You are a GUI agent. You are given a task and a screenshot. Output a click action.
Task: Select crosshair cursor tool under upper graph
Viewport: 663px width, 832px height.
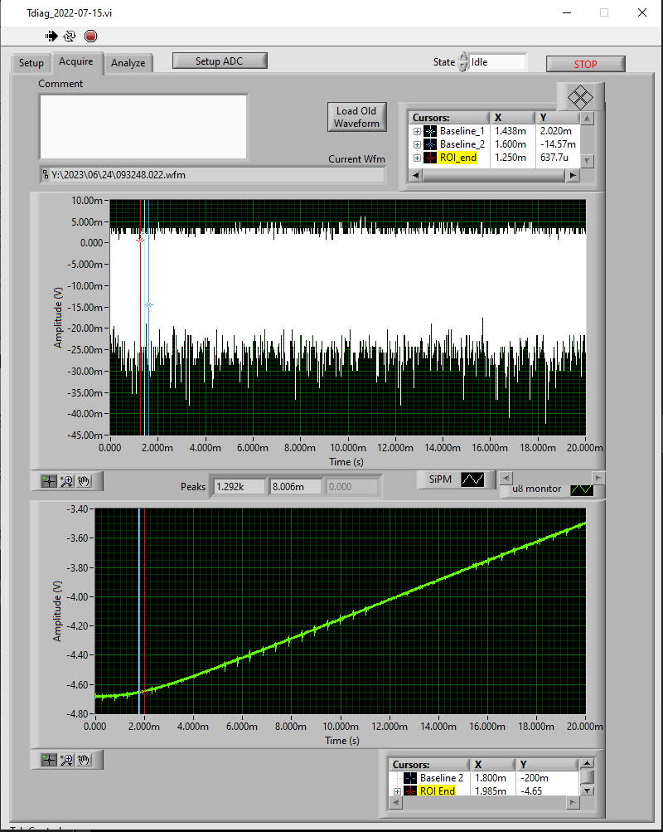click(x=49, y=480)
